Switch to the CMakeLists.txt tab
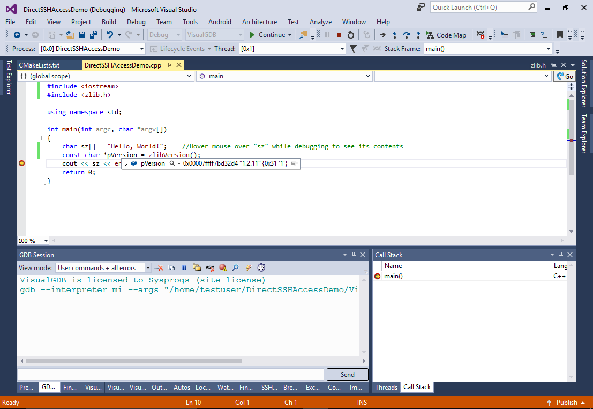The image size is (593, 409). coord(39,65)
